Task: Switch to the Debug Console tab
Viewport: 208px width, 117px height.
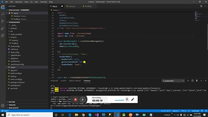Action: (x=75, y=81)
